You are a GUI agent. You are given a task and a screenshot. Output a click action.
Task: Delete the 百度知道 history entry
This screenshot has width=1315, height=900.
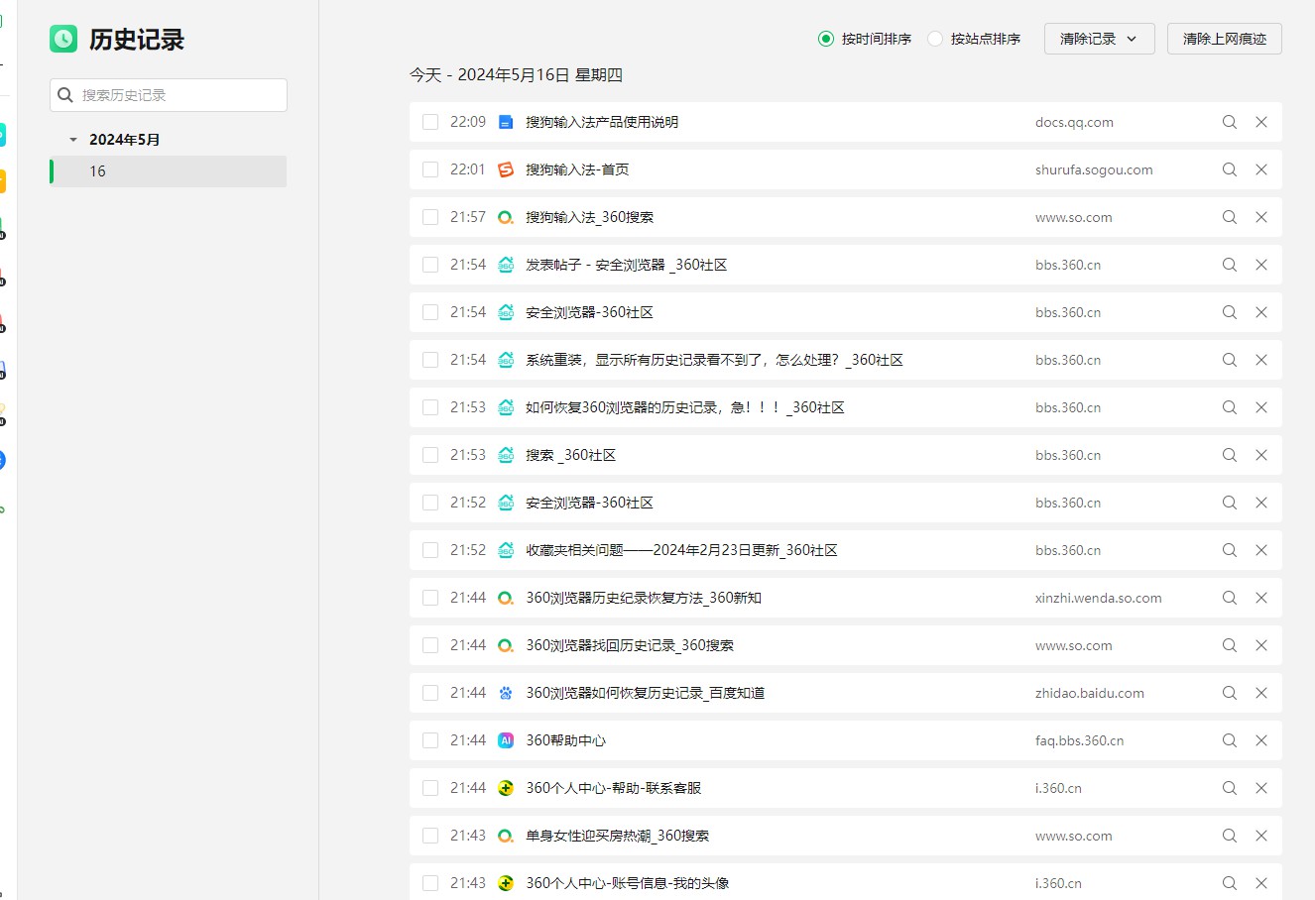coord(1261,693)
